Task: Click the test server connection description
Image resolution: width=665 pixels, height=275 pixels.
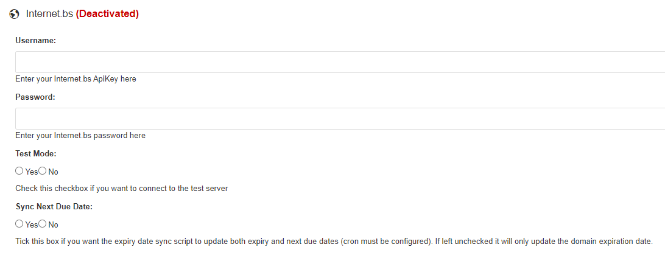Action: (x=122, y=189)
